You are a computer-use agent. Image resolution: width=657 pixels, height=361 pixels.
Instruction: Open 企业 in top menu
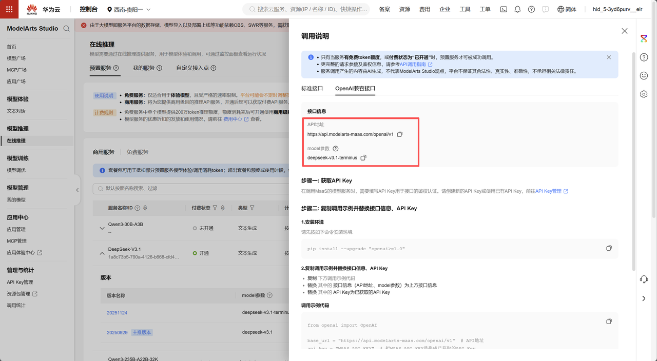click(445, 9)
